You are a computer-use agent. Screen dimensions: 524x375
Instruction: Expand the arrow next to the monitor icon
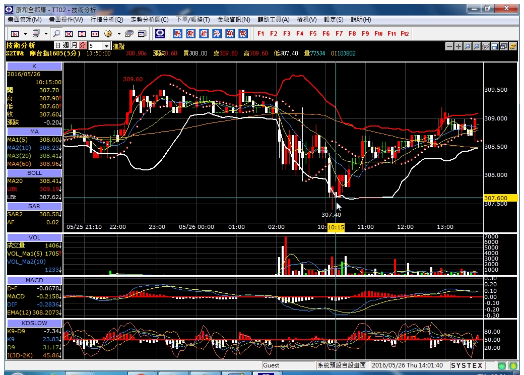[x=46, y=34]
